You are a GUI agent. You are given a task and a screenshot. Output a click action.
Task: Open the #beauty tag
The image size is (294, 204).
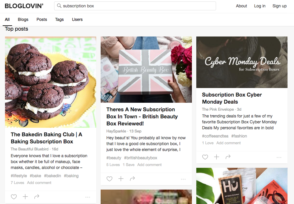(x=114, y=158)
